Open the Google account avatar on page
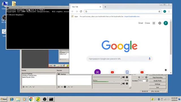 point(166,23)
